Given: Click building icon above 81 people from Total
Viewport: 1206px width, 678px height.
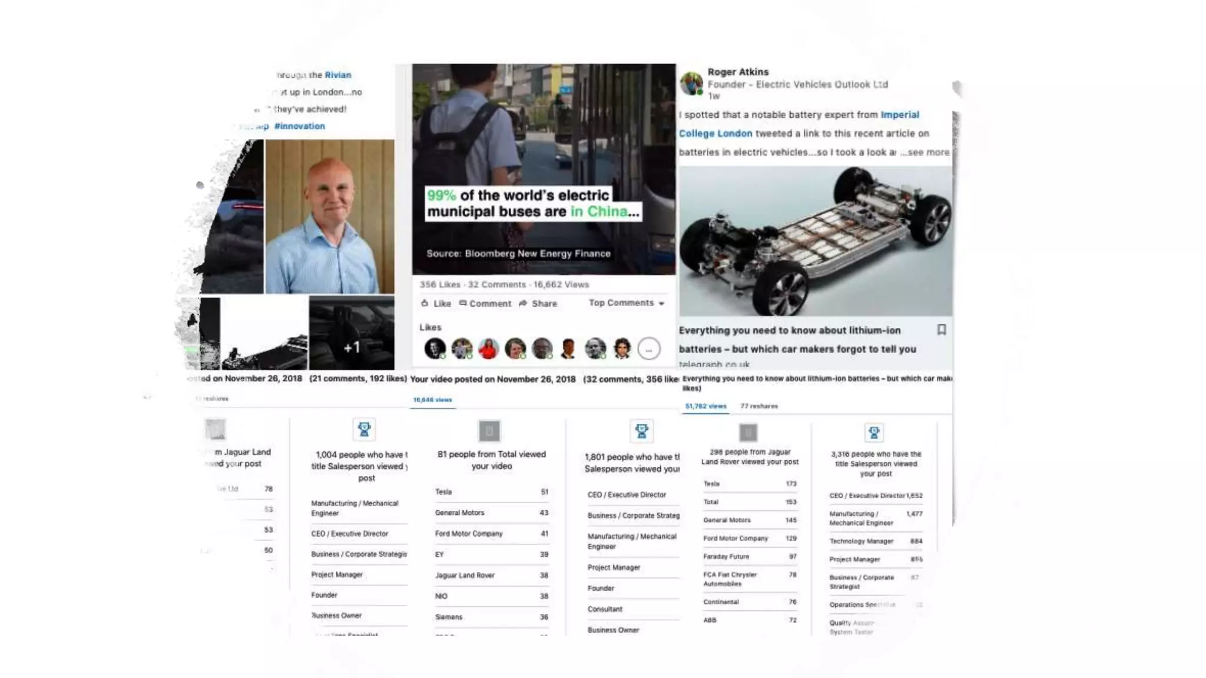Looking at the screenshot, I should click(489, 431).
